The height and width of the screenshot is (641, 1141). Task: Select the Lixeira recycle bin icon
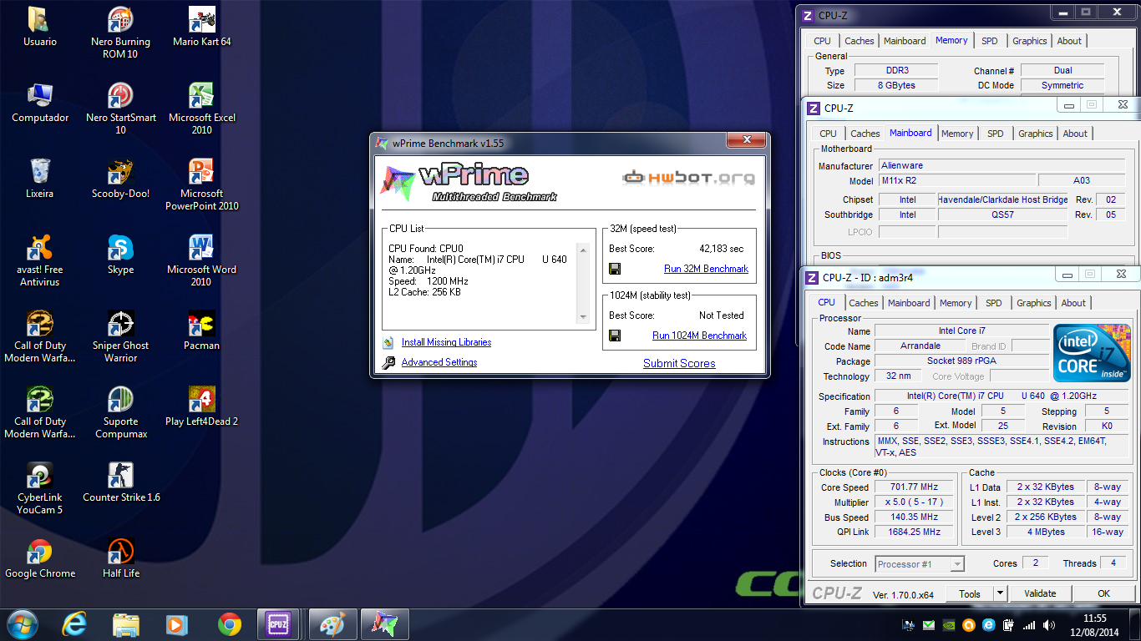[x=40, y=179]
